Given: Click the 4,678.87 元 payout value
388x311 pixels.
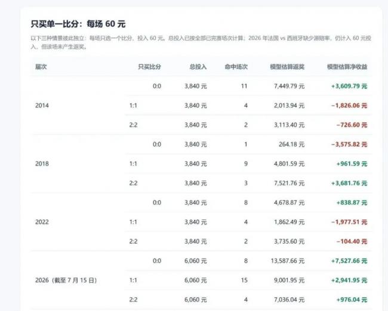Looking at the screenshot, I should tap(289, 203).
